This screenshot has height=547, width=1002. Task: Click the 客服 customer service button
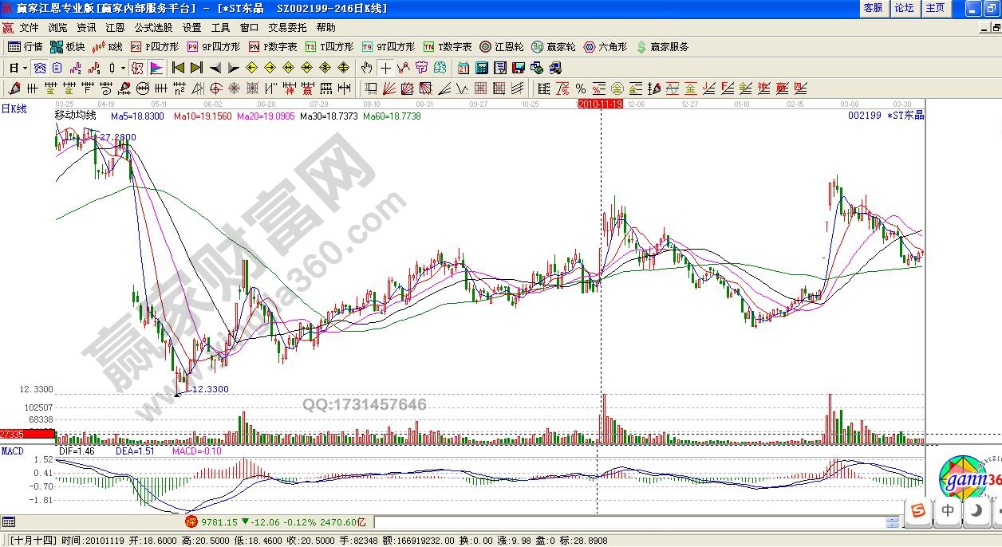[873, 8]
